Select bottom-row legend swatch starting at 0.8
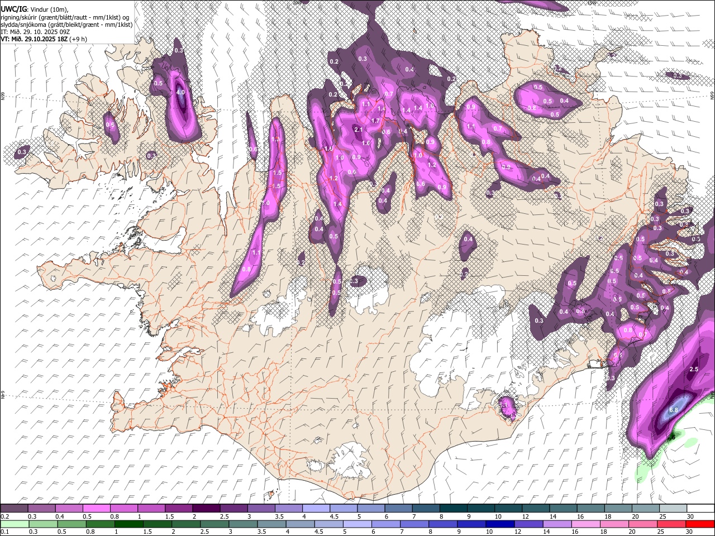Viewport: 715px width, 536px height. [101, 524]
